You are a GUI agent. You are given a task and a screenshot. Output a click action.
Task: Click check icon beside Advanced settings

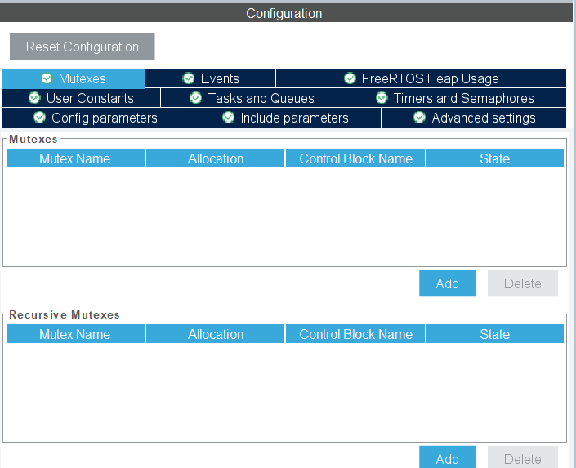[x=419, y=118]
